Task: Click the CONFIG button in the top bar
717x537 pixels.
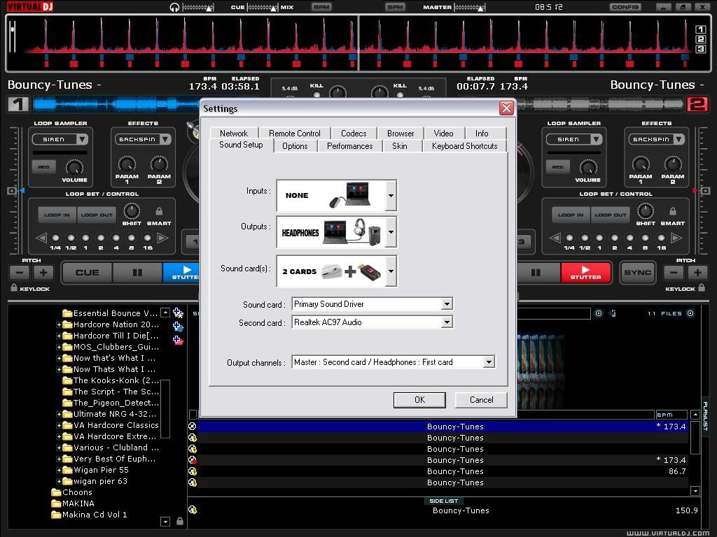Action: click(x=625, y=7)
